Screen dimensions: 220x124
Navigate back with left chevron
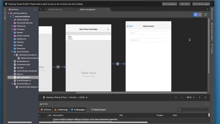click(41, 9)
